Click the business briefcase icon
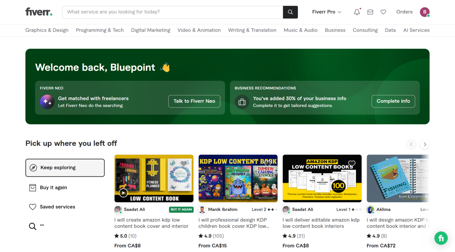Screen dimensions: 455x252 242,102
